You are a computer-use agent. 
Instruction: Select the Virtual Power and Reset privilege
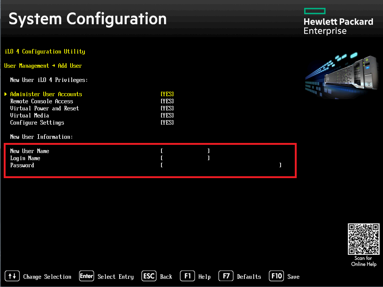point(44,109)
